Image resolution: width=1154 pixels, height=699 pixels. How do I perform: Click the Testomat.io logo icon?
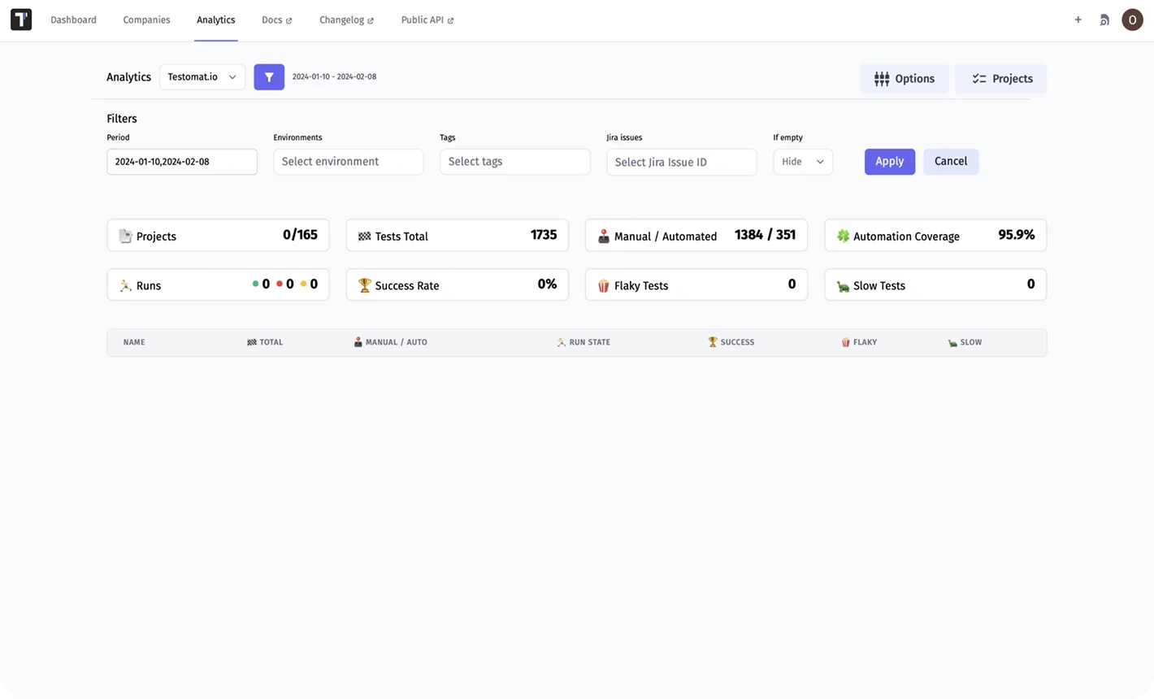coord(21,20)
